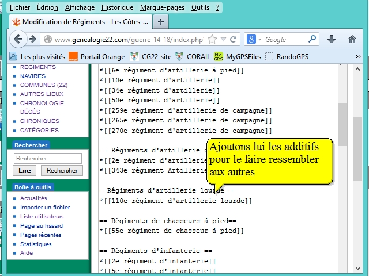Open the Affichage menu

(x=80, y=7)
